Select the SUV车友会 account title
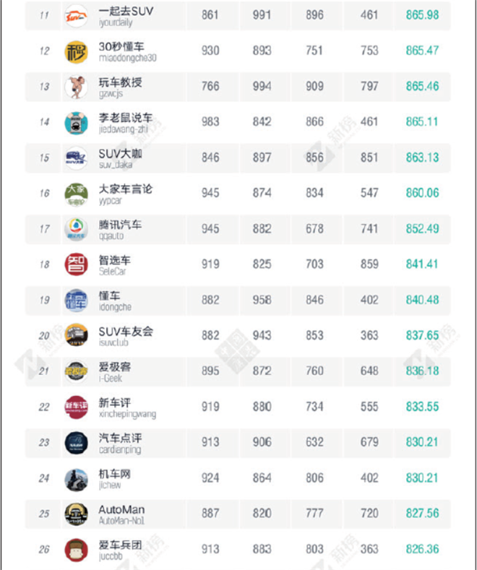The image size is (477, 570). pos(126,331)
